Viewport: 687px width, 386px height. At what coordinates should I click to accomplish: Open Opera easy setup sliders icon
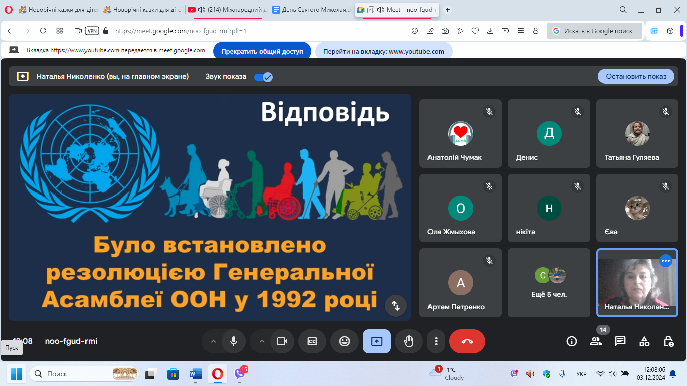[521, 31]
